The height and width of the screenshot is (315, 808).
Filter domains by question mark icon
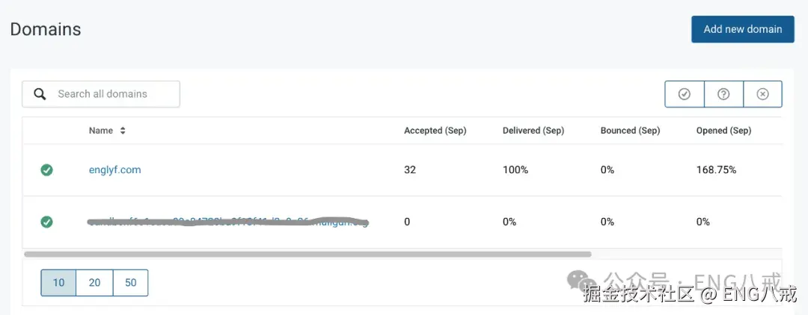(723, 94)
